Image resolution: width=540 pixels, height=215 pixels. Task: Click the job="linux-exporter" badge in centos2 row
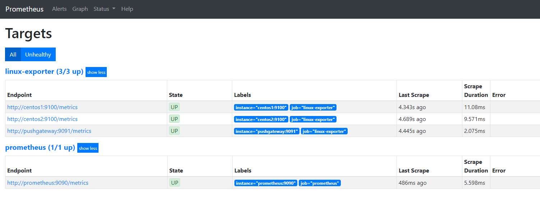313,119
